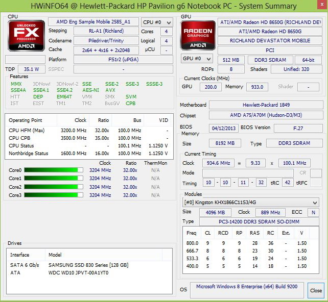The width and height of the screenshot is (328, 302).
Task: Click the Logical processor count field
Action: 167,41
